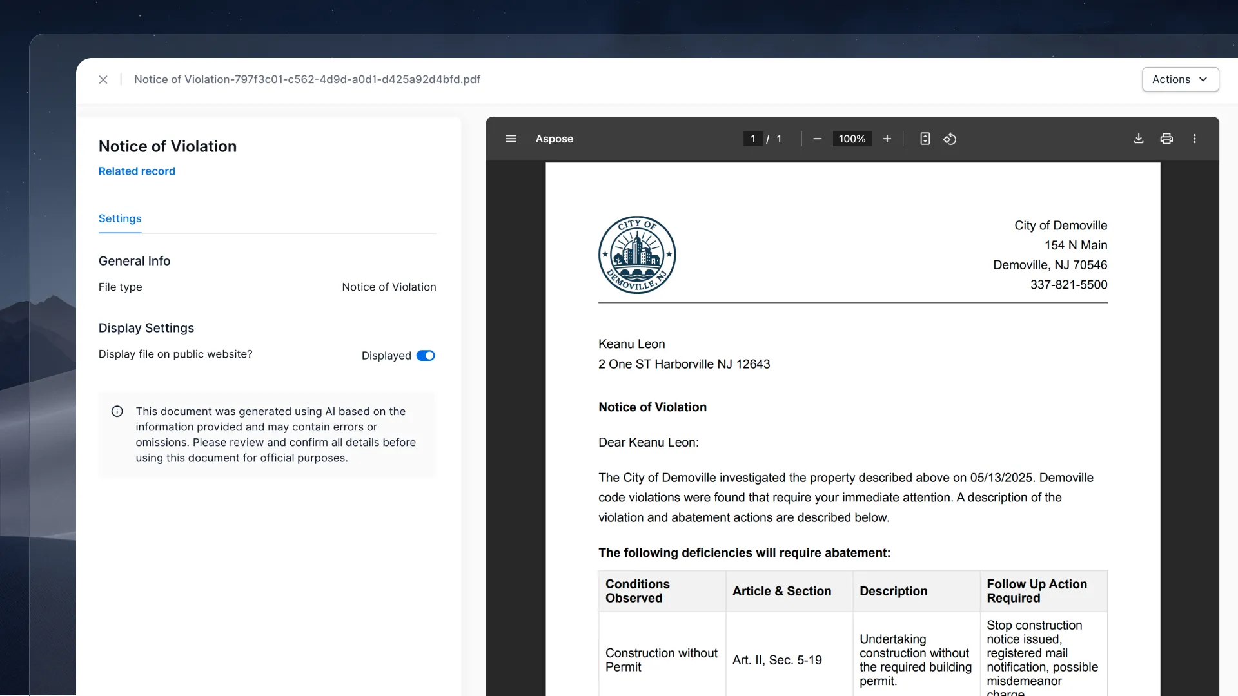Close the document preview panel
This screenshot has width=1238, height=696.
(103, 79)
